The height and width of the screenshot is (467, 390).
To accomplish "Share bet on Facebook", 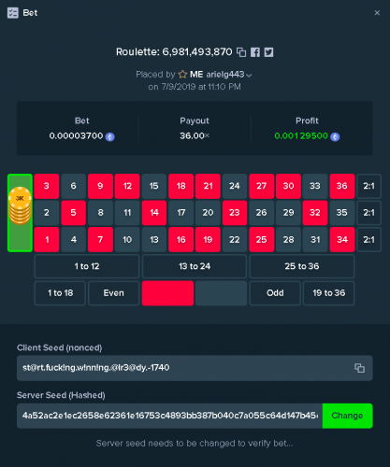I will [255, 52].
